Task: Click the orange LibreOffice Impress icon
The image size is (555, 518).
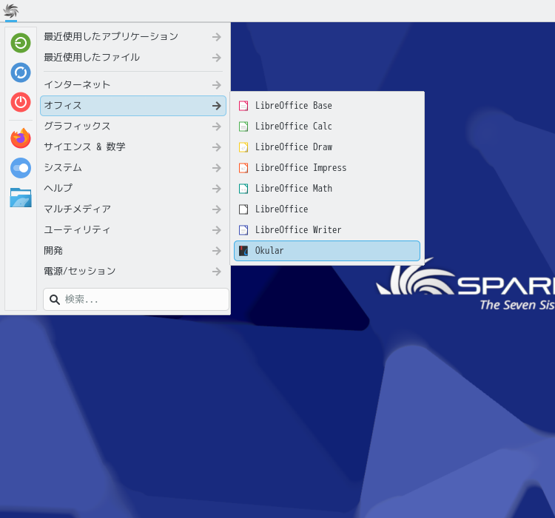Action: click(243, 168)
